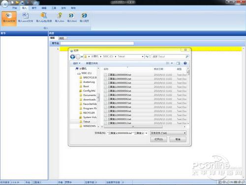Screen dimensions: 246x185
Task: Click the 文件名 text field
Action: coord(126,133)
